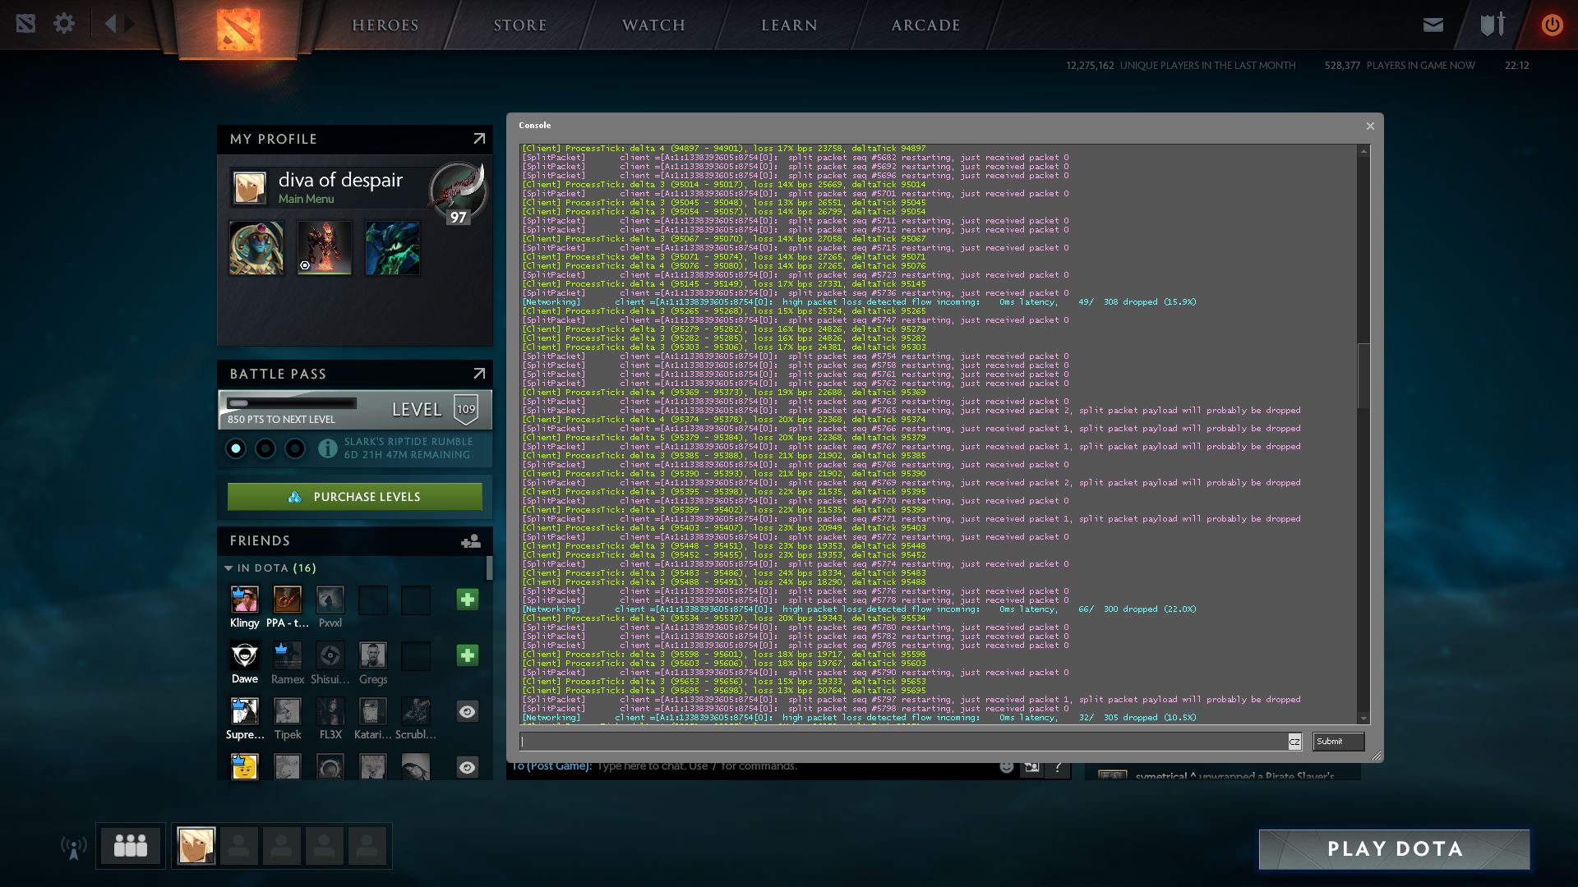Click the level 109 battle pass badge
Screen dimensions: 1578x887
pyautogui.click(x=466, y=409)
